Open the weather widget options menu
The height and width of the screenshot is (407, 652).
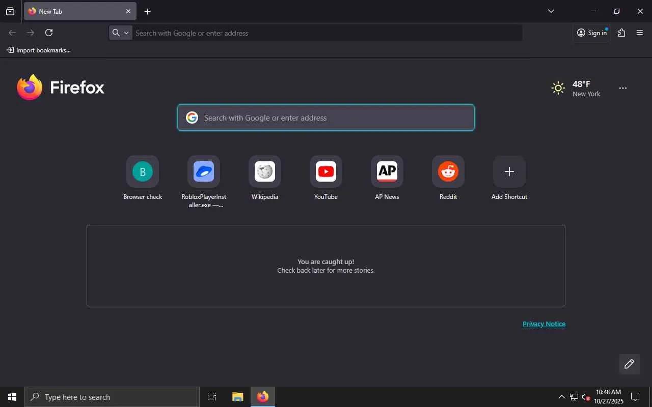(623, 89)
